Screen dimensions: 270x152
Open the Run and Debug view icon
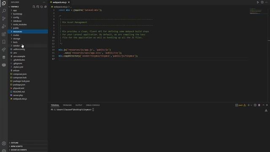click(x=4, y=26)
